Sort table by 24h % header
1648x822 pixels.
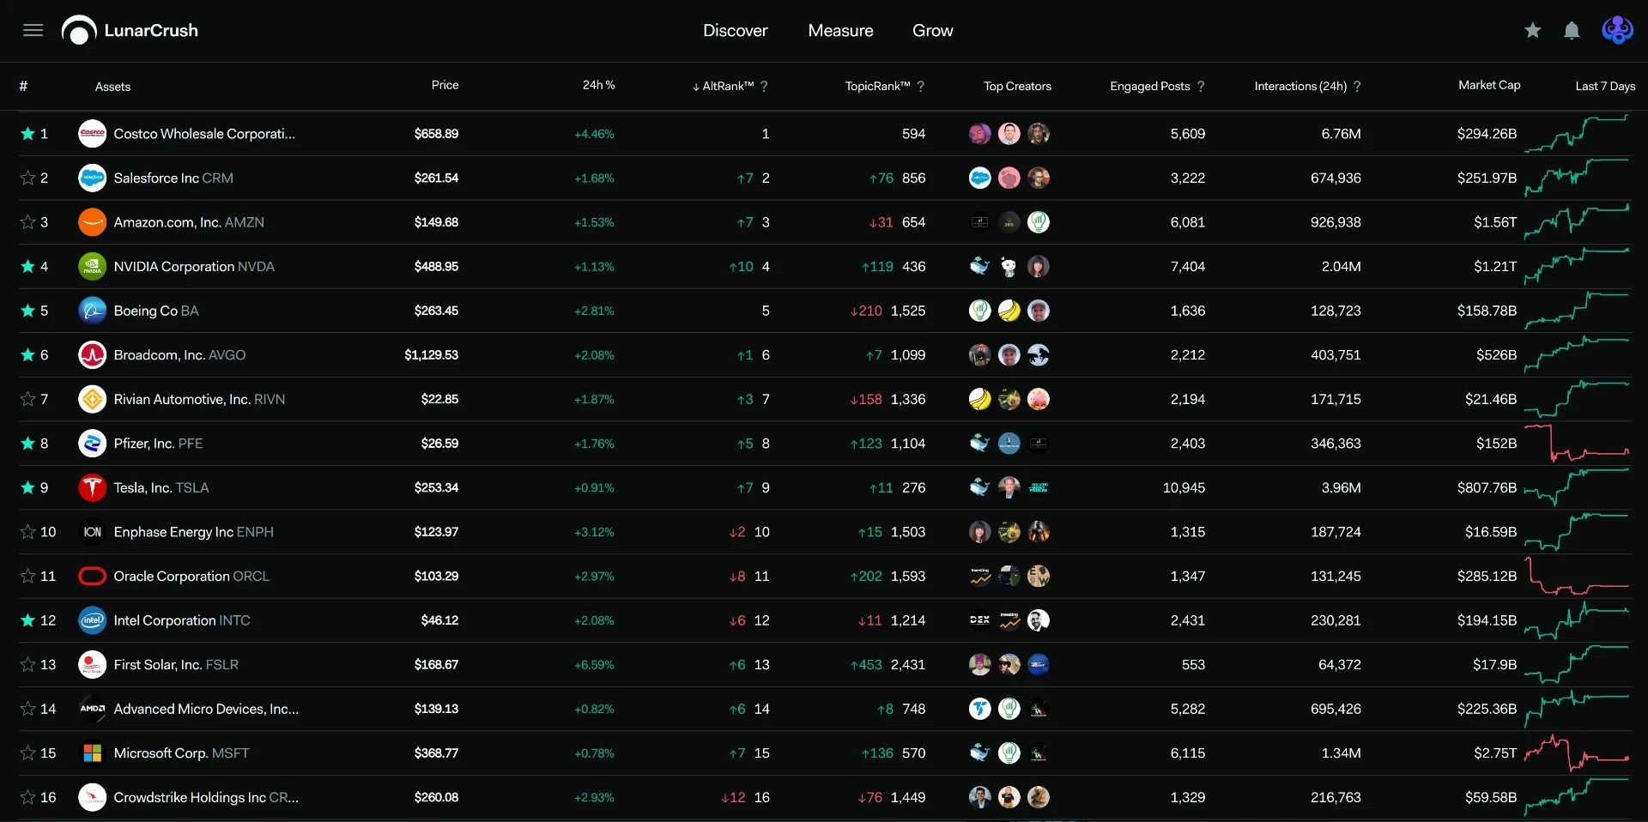tap(598, 85)
